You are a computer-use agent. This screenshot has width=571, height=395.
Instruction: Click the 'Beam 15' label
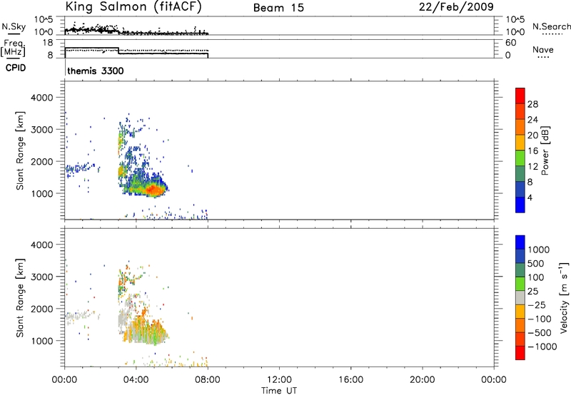click(x=278, y=8)
